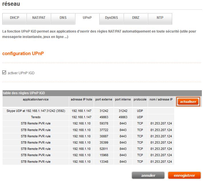Click the application/service column header
Viewport: 203px width, 181px height.
click(36, 100)
